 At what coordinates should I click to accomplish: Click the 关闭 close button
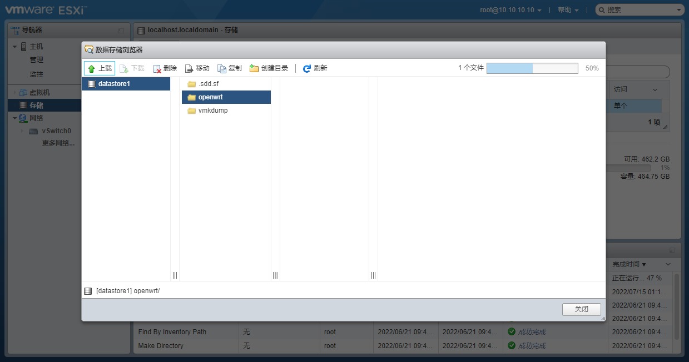[x=581, y=309]
